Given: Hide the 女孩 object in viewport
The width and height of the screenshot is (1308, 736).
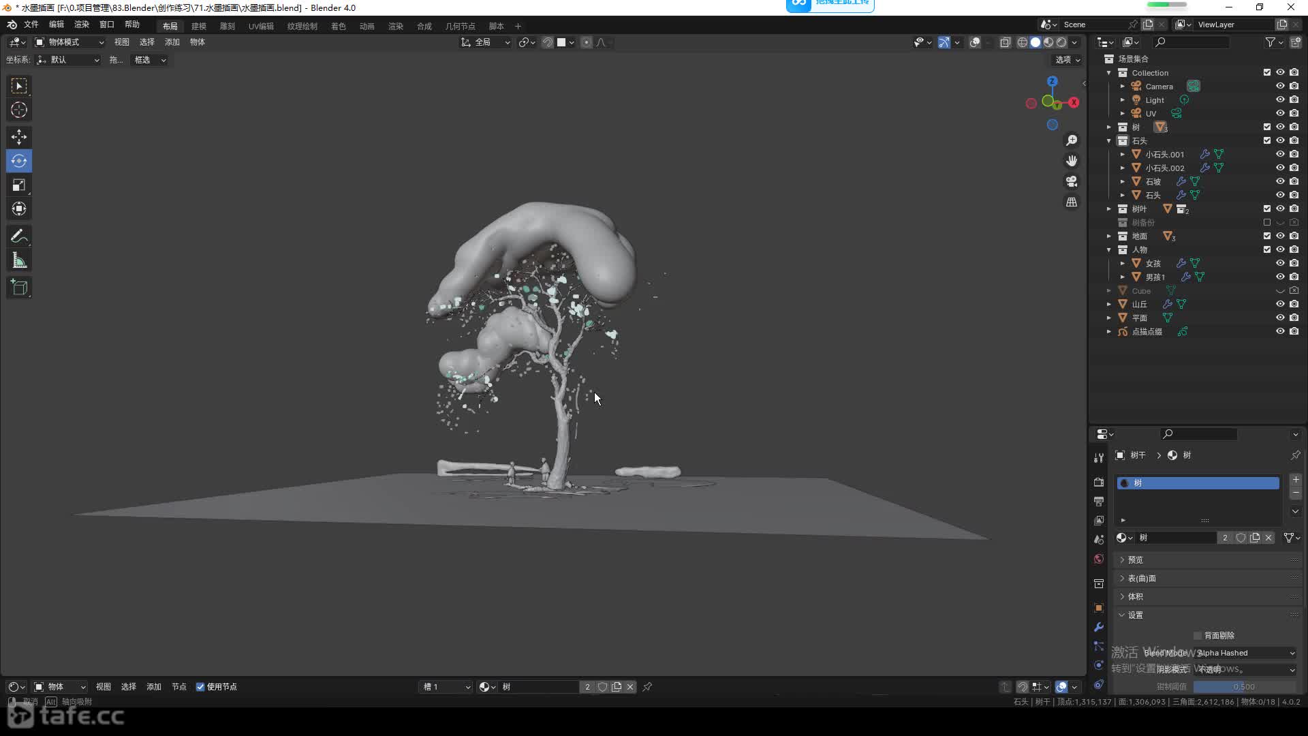Looking at the screenshot, I should pos(1280,263).
